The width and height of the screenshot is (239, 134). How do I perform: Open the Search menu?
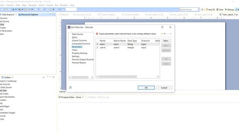pos(41,5)
